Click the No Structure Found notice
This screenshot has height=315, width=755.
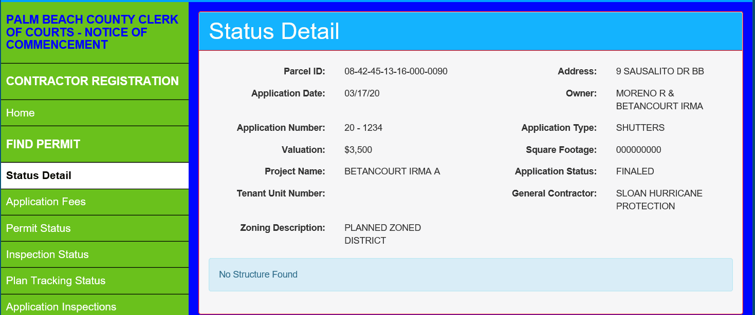[x=258, y=274]
